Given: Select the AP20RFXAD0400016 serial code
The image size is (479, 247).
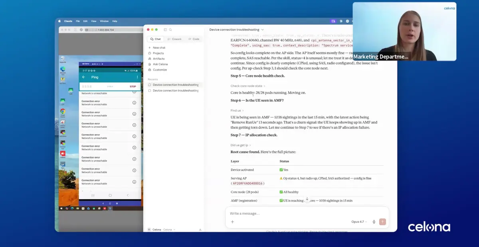Looking at the screenshot, I should tap(247, 183).
